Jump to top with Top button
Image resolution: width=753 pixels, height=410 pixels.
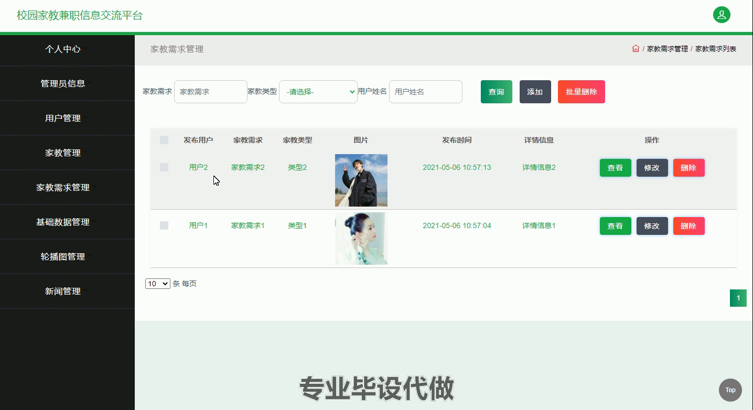[730, 390]
